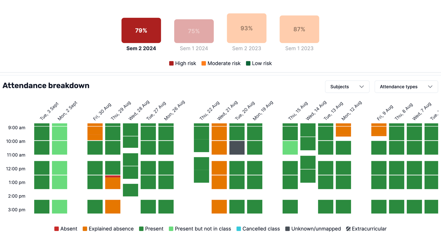The image size is (441, 234).
Task: Click the Low risk legend icon
Action: pos(248,63)
